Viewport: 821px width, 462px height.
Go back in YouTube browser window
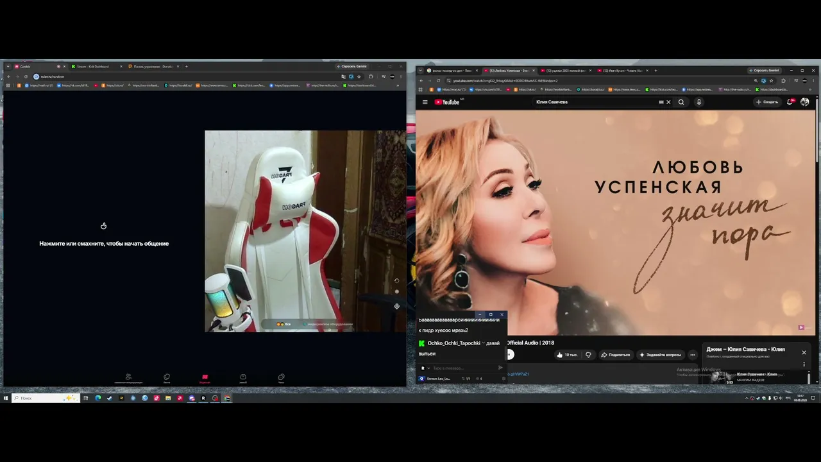(421, 81)
